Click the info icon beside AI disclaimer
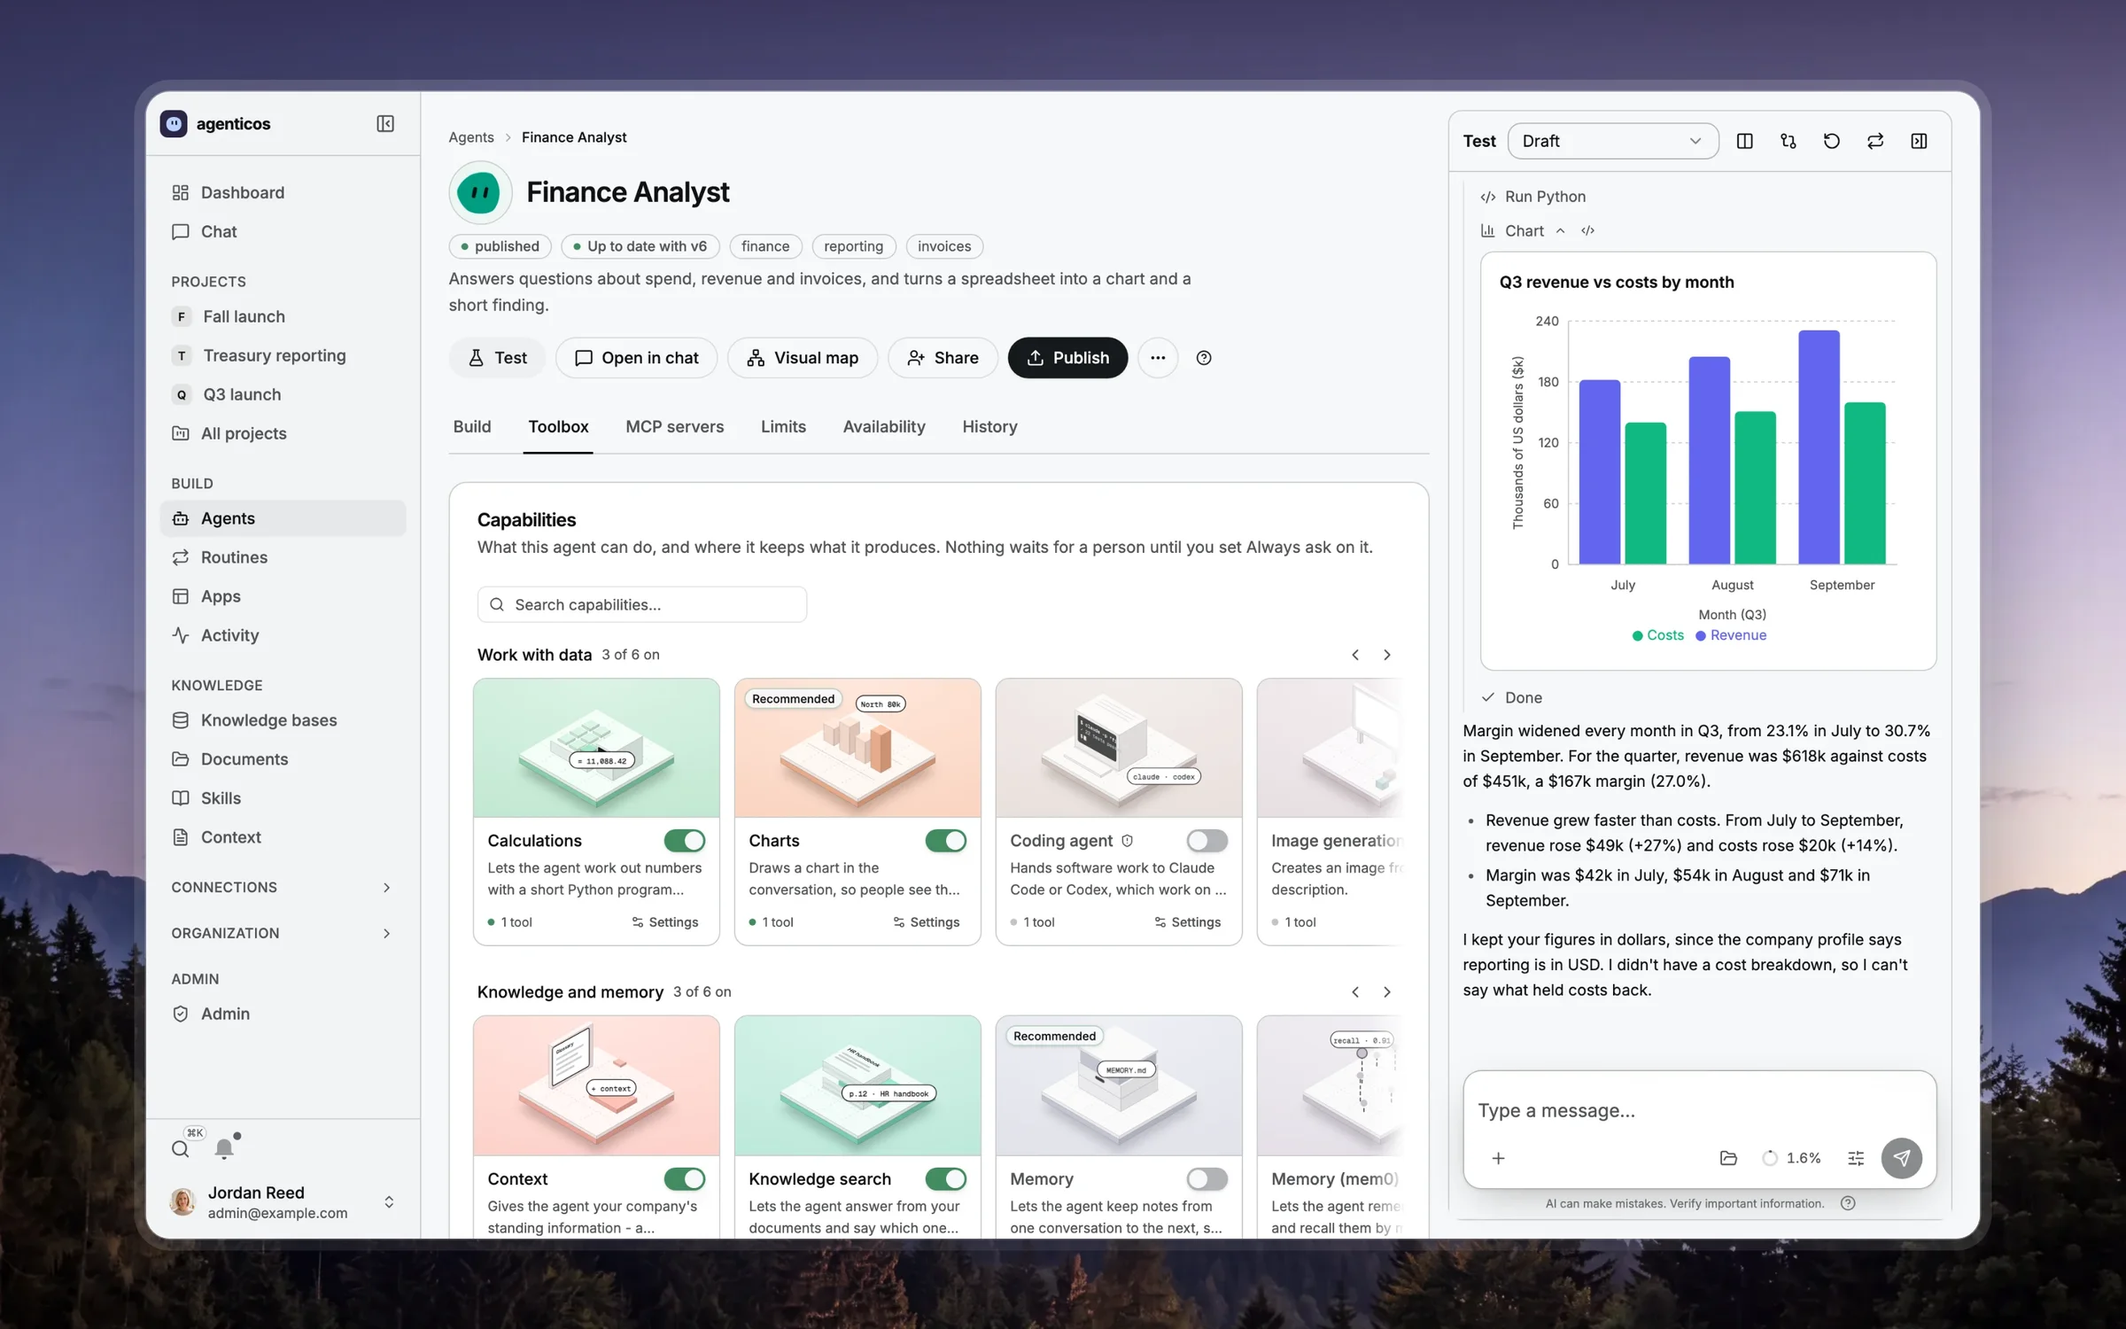 tap(1848, 1203)
